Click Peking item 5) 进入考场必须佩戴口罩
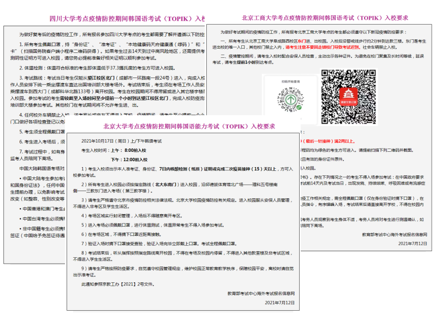Viewport: 435px width, 314px height. (x=153, y=225)
